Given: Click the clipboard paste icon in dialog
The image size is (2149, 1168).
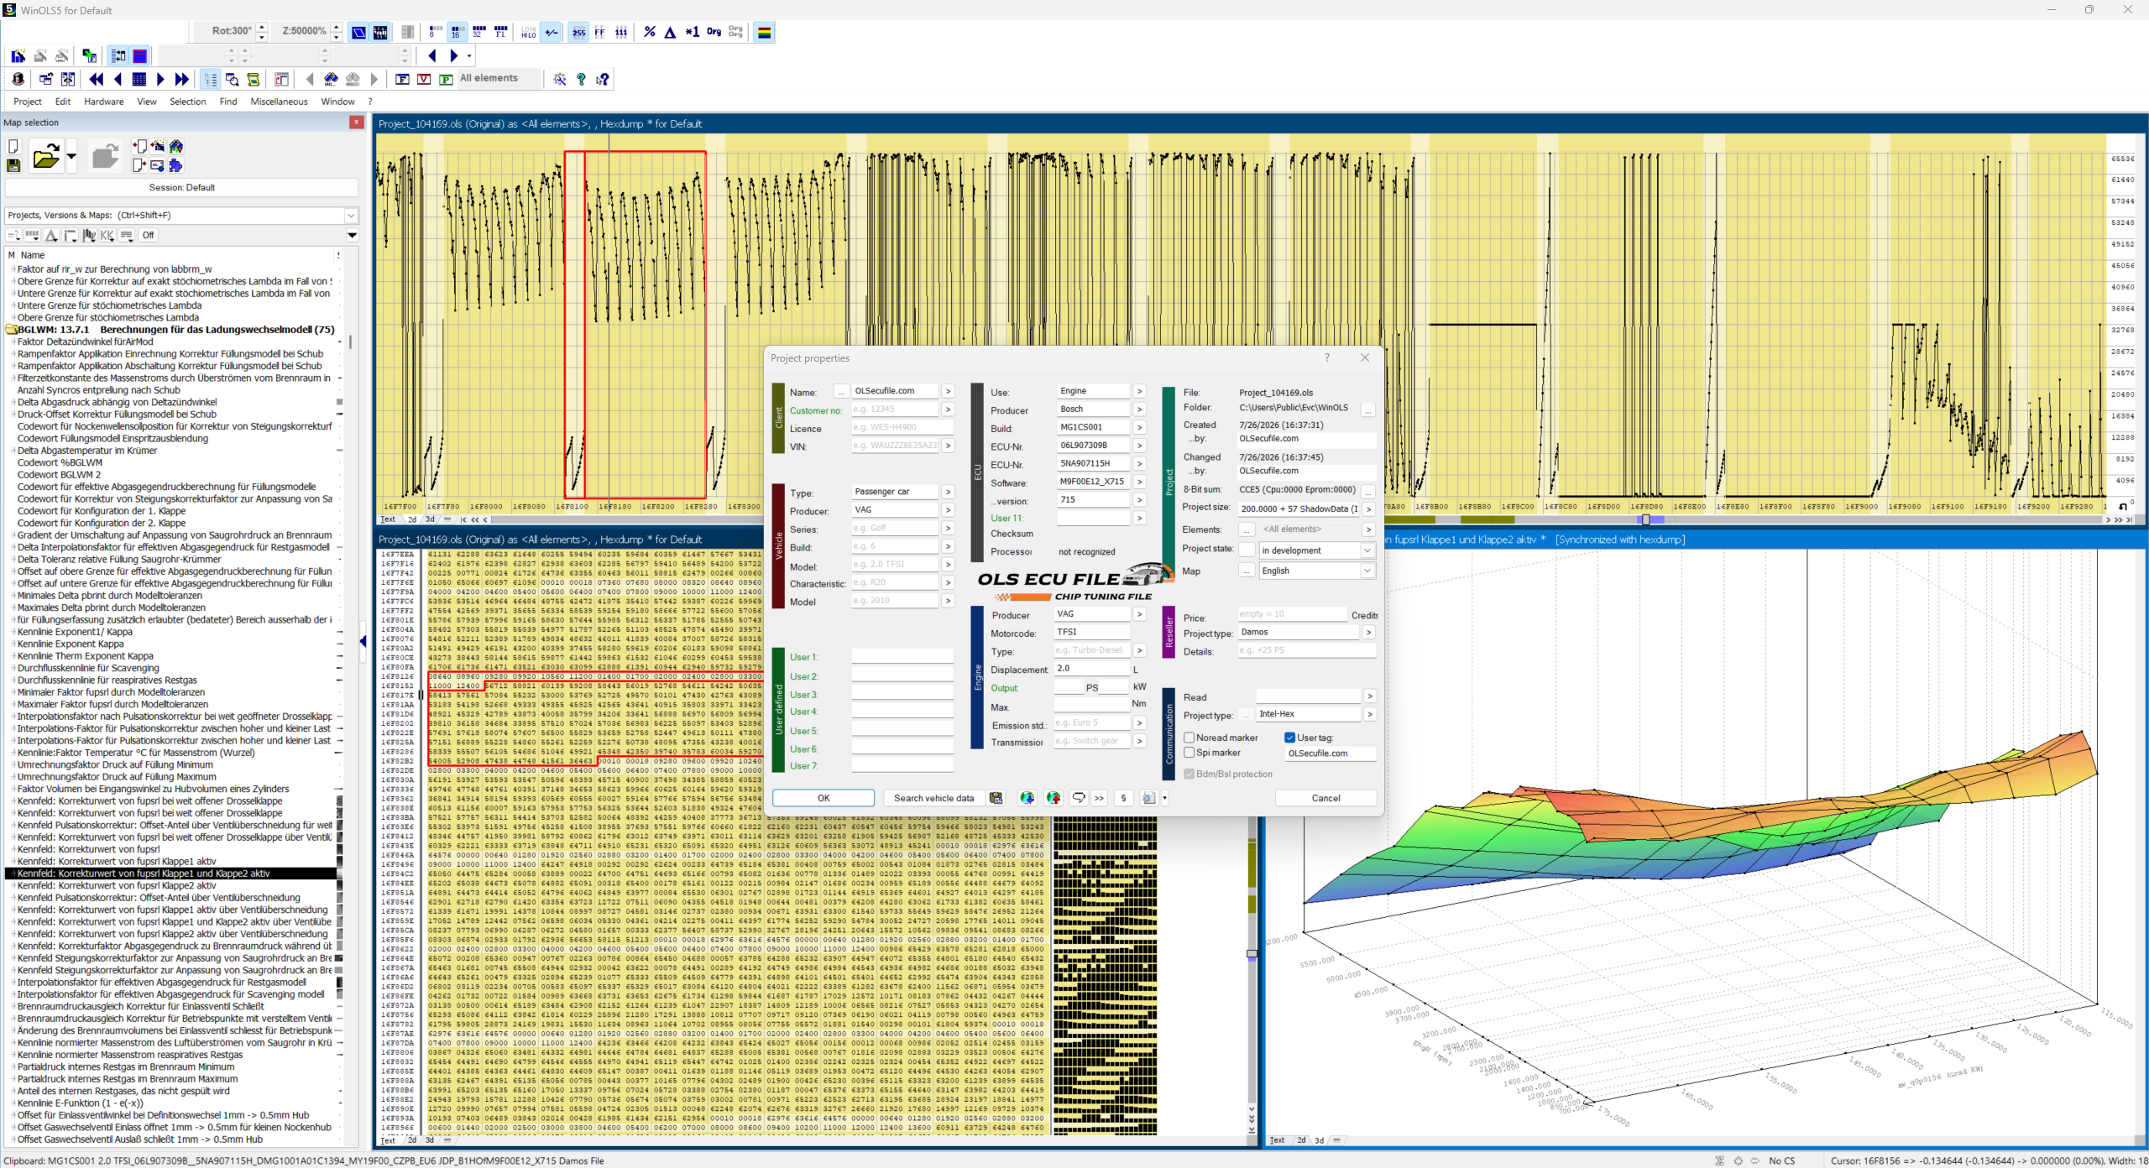Looking at the screenshot, I should click(996, 798).
